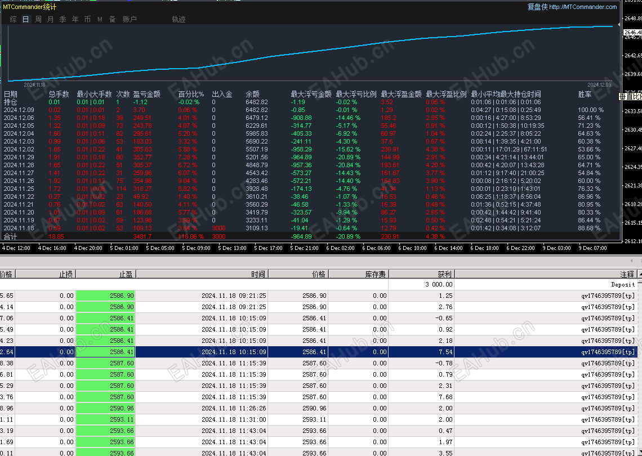
Task: Select the trade closed at 2024.11.18 11:26:26
Action: 319,408
